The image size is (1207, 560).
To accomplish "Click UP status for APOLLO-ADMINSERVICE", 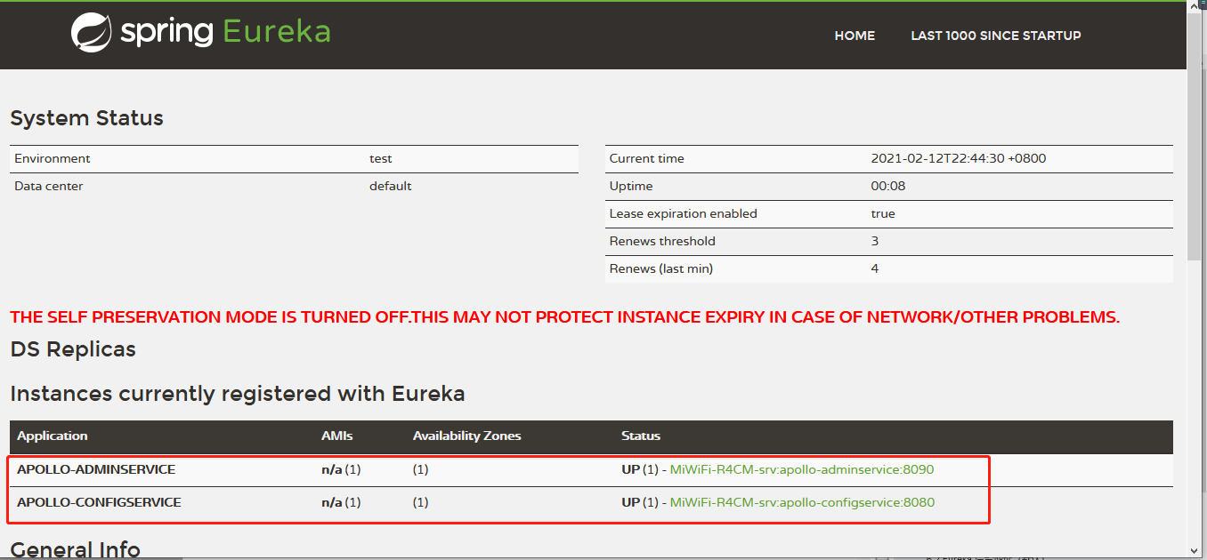I will 631,469.
